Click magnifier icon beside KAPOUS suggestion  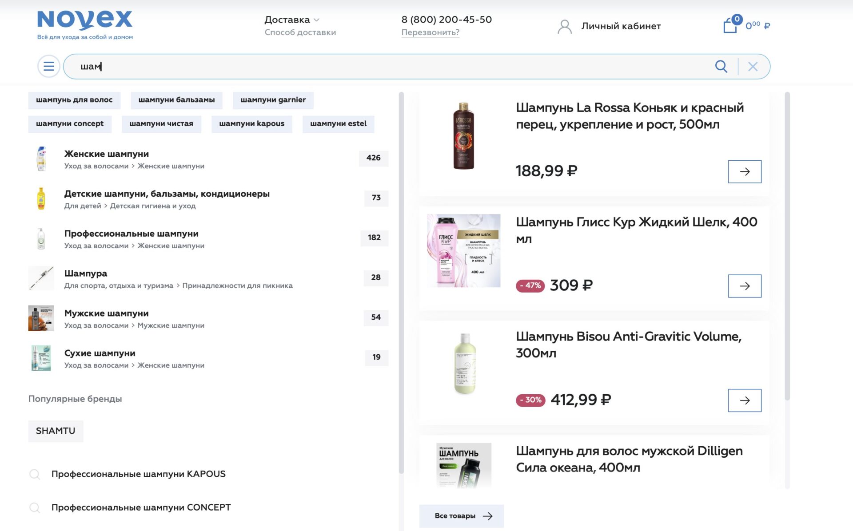point(34,474)
